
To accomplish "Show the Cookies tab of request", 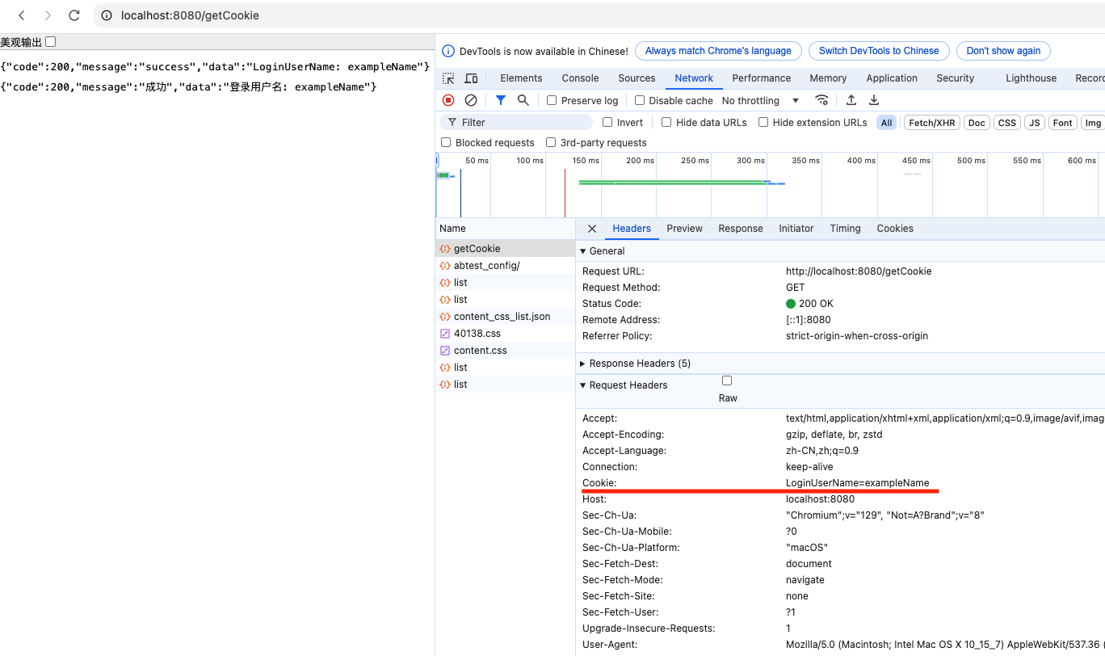I will click(895, 229).
